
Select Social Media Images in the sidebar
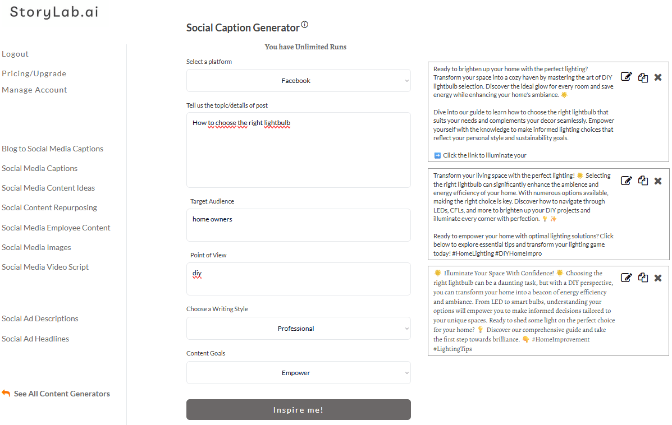pos(36,247)
